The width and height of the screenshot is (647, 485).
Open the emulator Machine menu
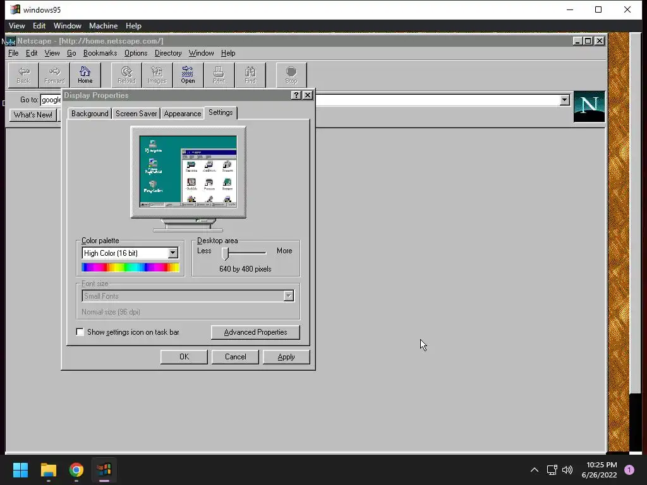[103, 26]
